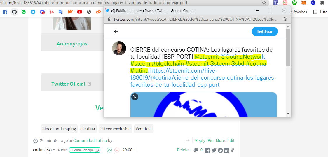The width and height of the screenshot is (328, 157).
Task: Open the red cursive u bookmark
Action: coord(52,12)
